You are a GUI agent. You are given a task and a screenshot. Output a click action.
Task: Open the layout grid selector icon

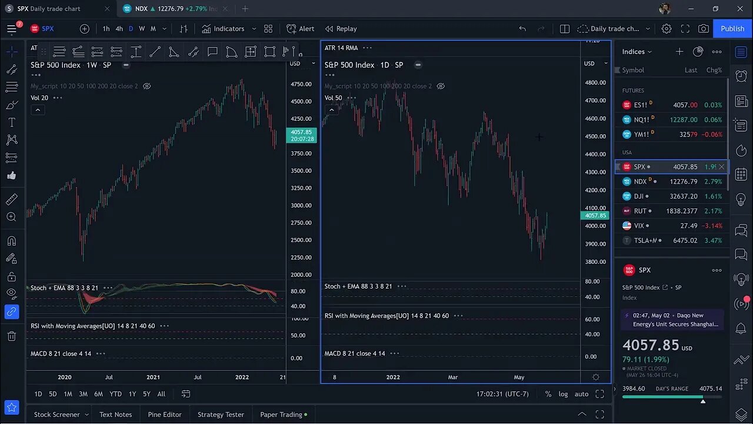click(x=268, y=28)
